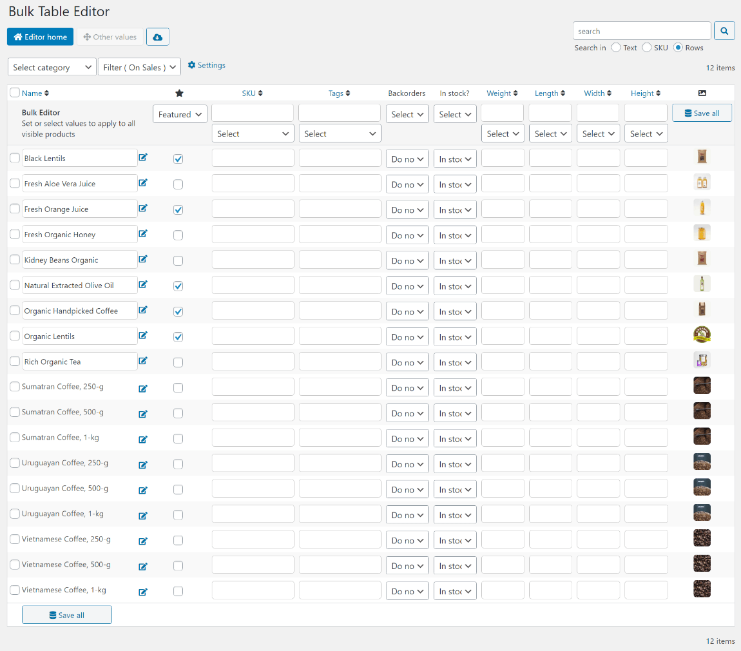This screenshot has height=651, width=741.
Task: Sort table by Weight column
Action: point(503,93)
